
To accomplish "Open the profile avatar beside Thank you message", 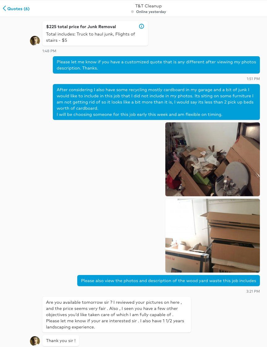I will [x=35, y=341].
